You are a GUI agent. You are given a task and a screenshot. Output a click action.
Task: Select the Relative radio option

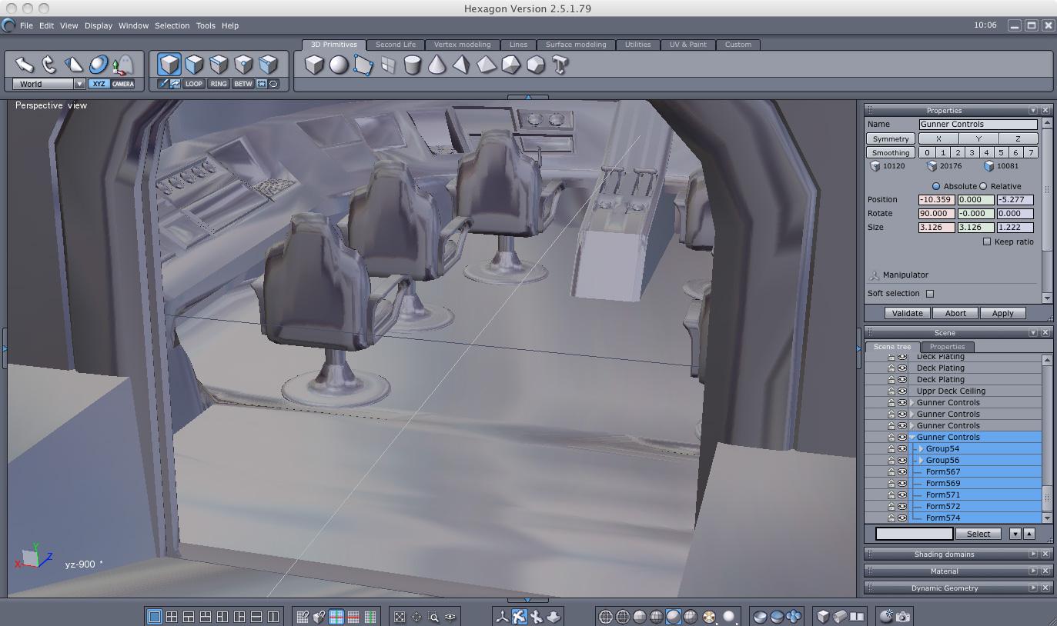[983, 186]
